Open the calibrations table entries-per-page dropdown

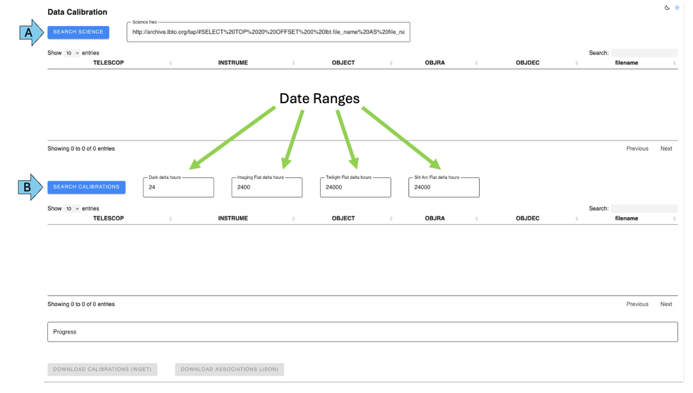[x=72, y=209]
